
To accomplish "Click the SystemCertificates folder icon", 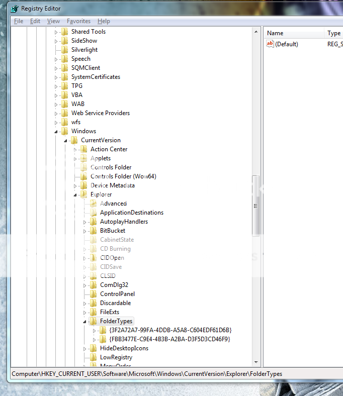I will point(65,77).
